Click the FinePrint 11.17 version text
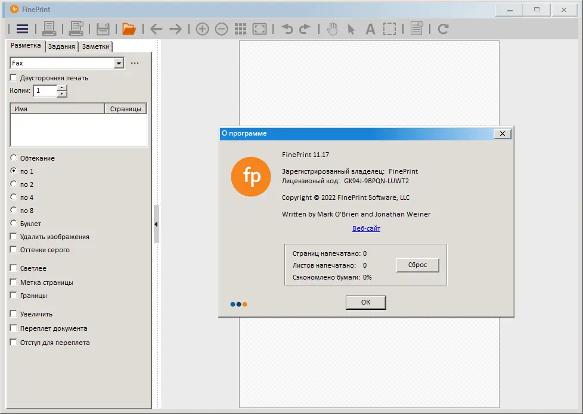 coord(305,155)
